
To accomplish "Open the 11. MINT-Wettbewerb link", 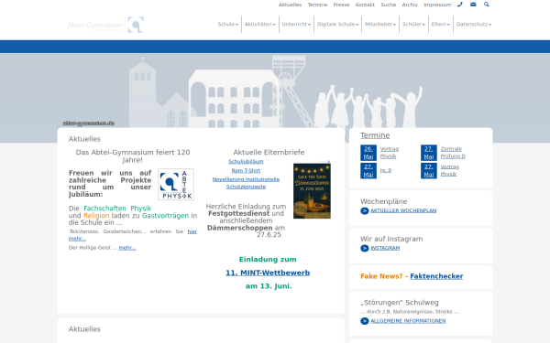I will [x=268, y=273].
